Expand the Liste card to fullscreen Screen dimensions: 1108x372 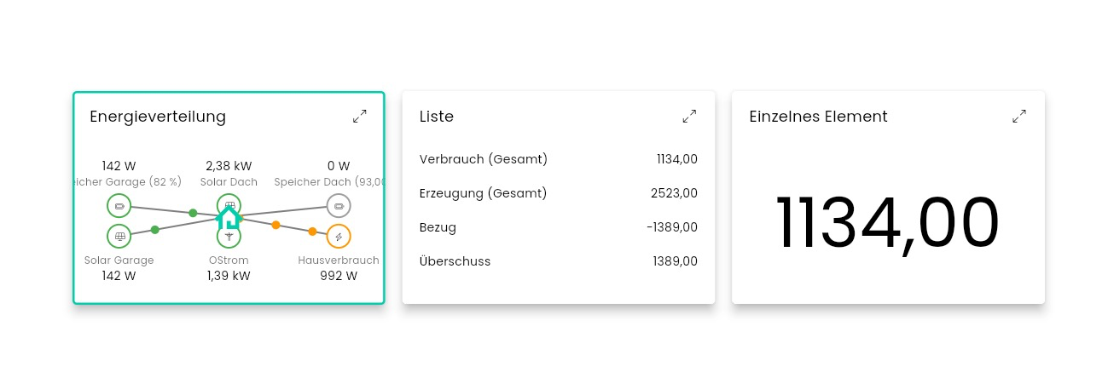(689, 117)
